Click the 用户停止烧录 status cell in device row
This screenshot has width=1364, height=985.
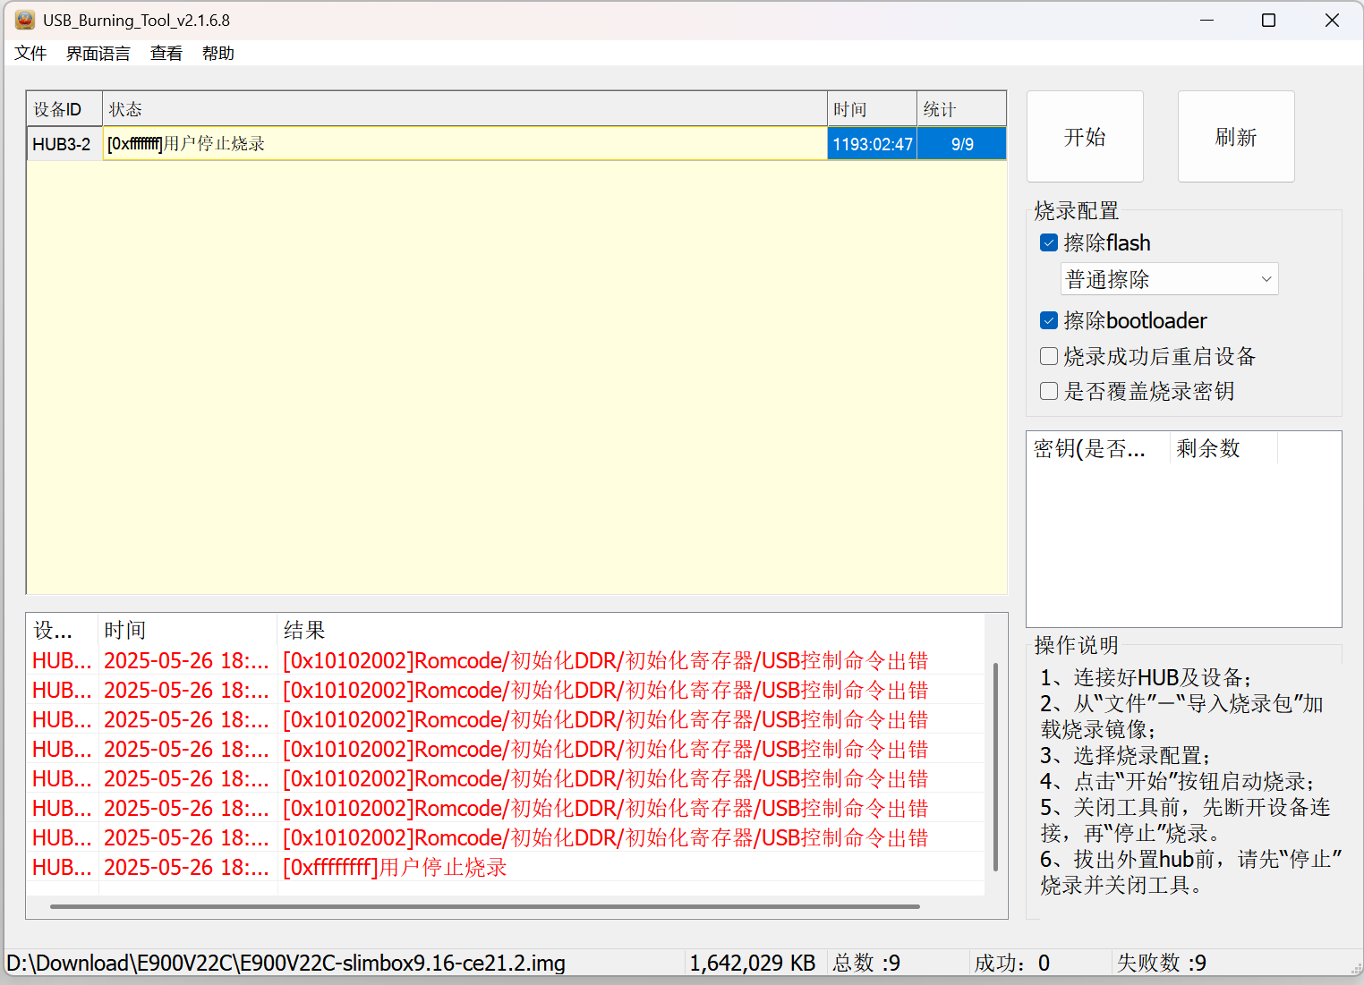pyautogui.click(x=465, y=144)
